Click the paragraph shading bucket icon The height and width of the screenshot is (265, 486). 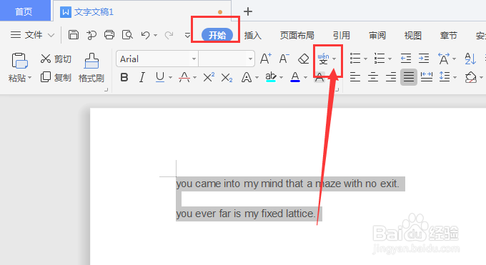pyautogui.click(x=470, y=77)
